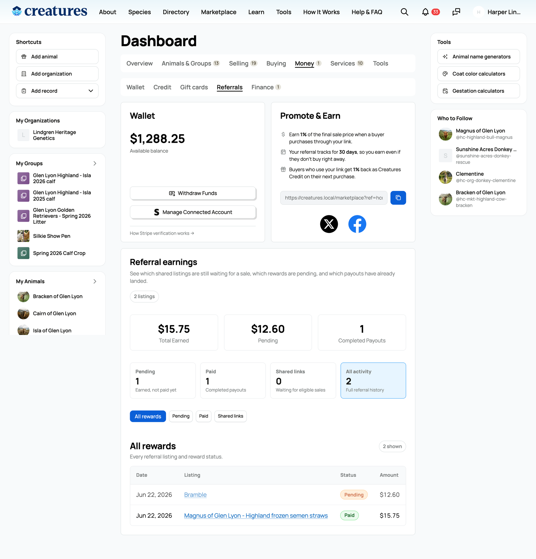Open the How It Works menu

pyautogui.click(x=321, y=12)
